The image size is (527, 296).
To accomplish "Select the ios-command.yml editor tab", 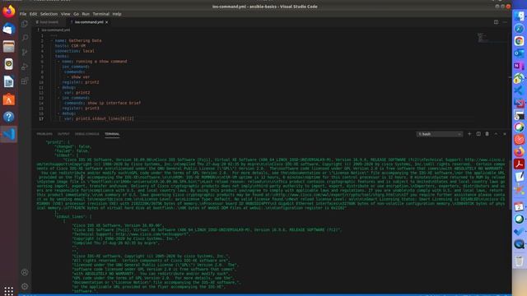I will pyautogui.click(x=89, y=22).
